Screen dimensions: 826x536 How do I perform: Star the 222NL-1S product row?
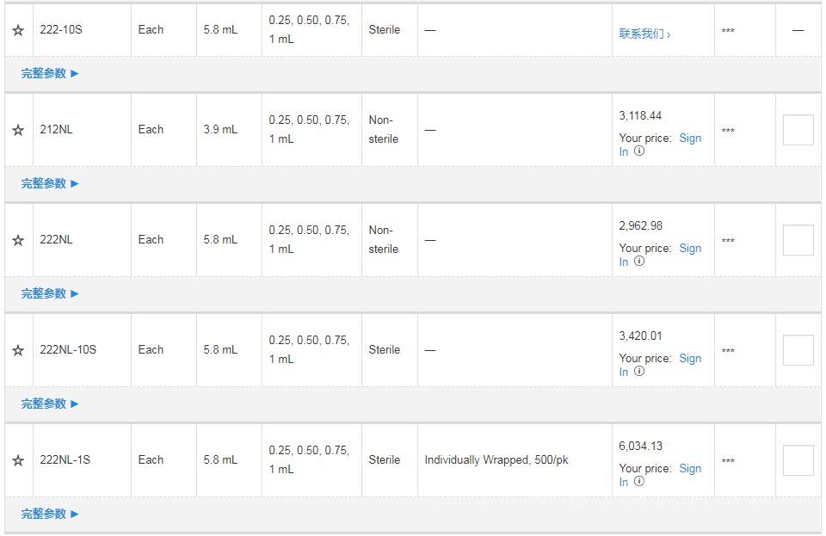(x=18, y=460)
